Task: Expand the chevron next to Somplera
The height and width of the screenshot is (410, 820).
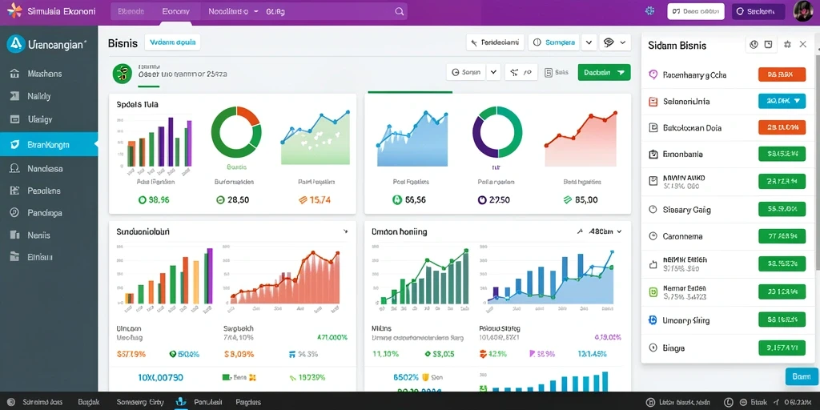Action: [589, 43]
